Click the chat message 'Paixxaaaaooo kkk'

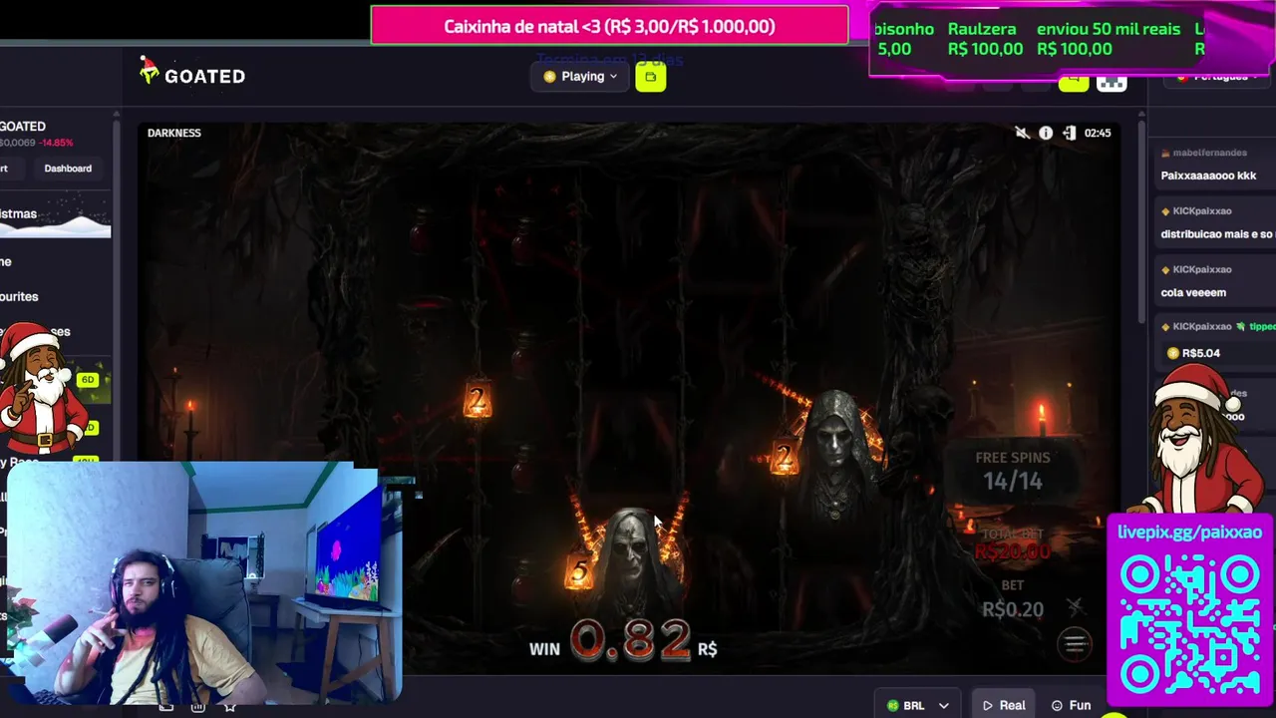(1208, 176)
